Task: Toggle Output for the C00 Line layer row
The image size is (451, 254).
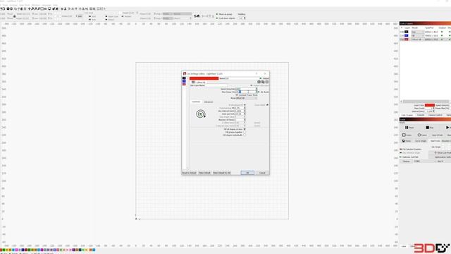Action: (442, 32)
